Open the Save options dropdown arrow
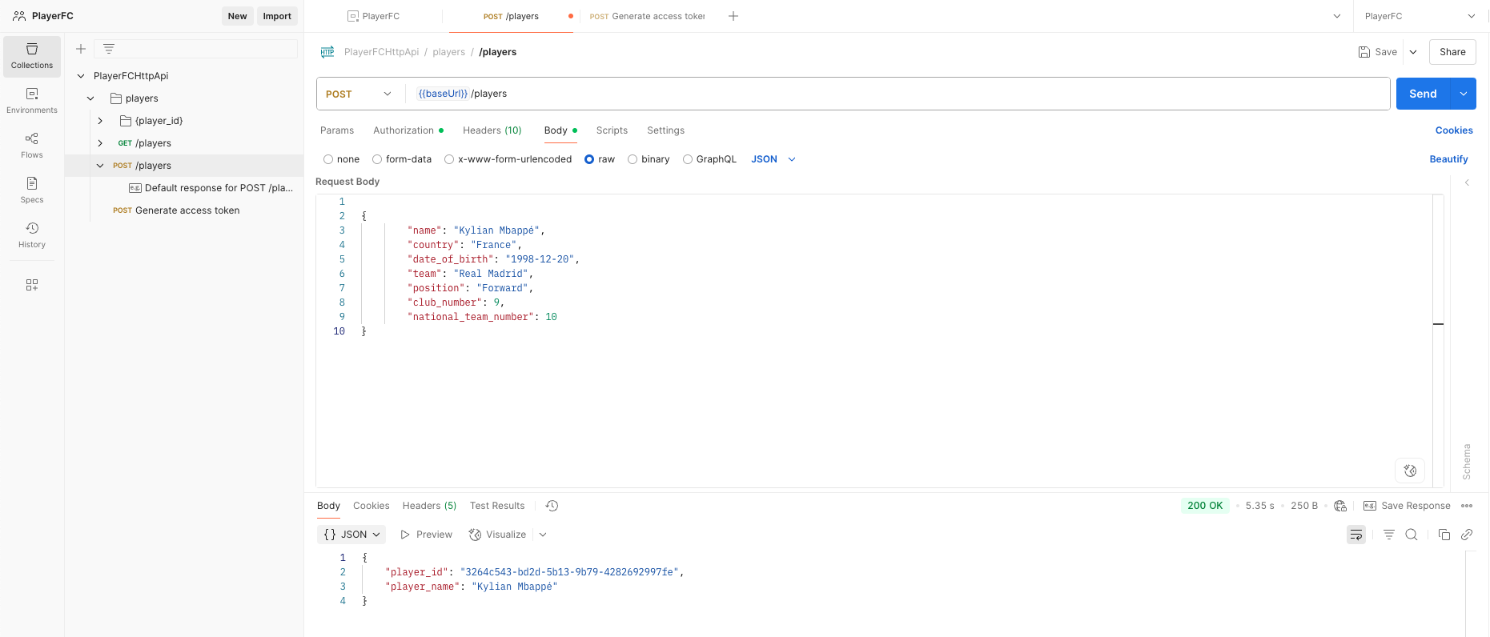The image size is (1490, 637). point(1413,52)
